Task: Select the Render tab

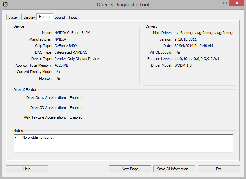Action: click(45, 17)
